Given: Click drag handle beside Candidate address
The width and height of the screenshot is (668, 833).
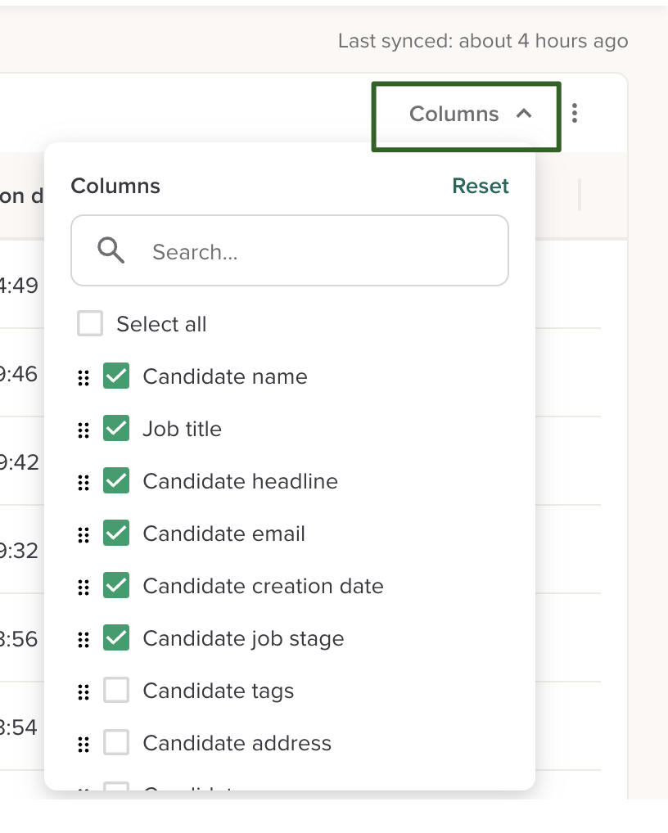Looking at the screenshot, I should pyautogui.click(x=83, y=744).
